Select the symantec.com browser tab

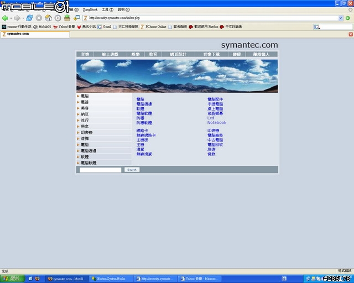coord(35,34)
